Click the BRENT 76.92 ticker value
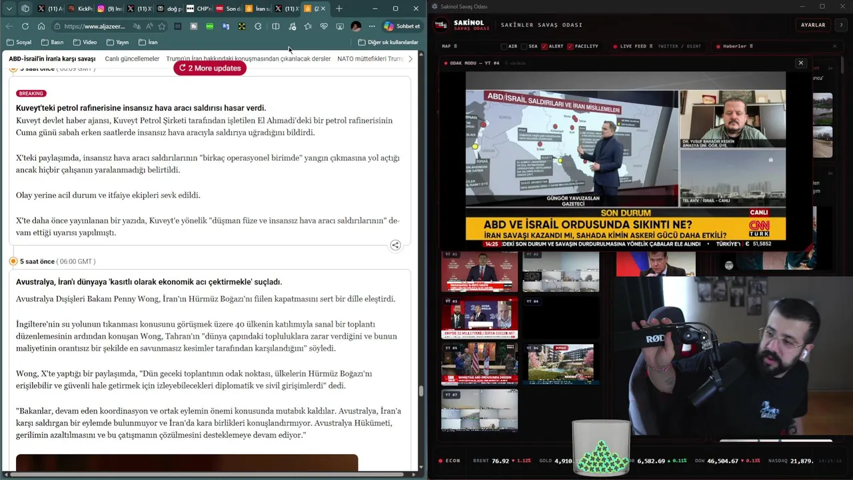This screenshot has width=853, height=480. [500, 461]
